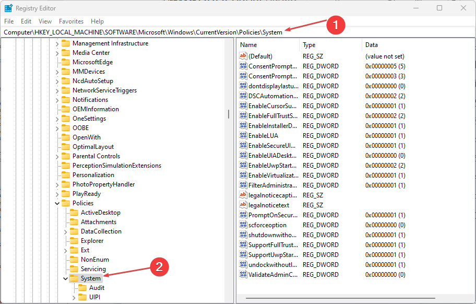This screenshot has height=304, width=476.
Task: Click the Personalization folder icon
Action: (x=66, y=174)
